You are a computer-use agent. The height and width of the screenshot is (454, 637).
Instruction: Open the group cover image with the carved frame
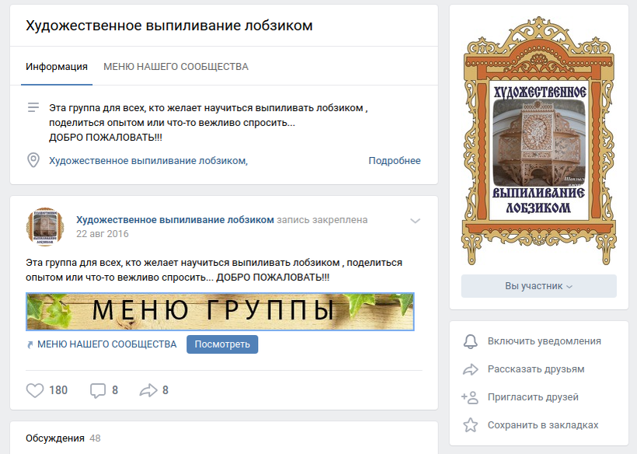pyautogui.click(x=538, y=141)
